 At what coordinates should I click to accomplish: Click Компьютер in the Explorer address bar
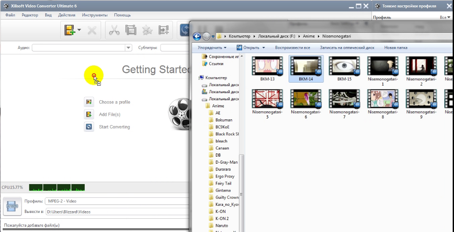click(239, 36)
